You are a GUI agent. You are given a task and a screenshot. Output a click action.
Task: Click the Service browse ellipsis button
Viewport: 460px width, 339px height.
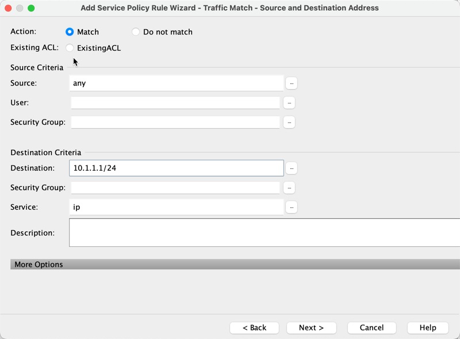coord(292,207)
